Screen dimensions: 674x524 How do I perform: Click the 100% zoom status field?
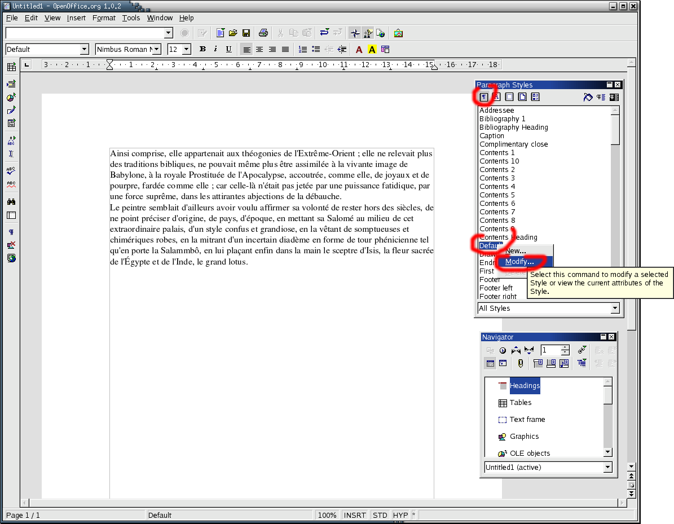[x=327, y=515]
